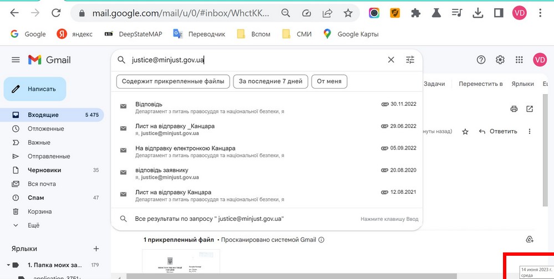Open the zoom magnifier icon in the address bar
This screenshot has height=279, width=554.
[286, 13]
